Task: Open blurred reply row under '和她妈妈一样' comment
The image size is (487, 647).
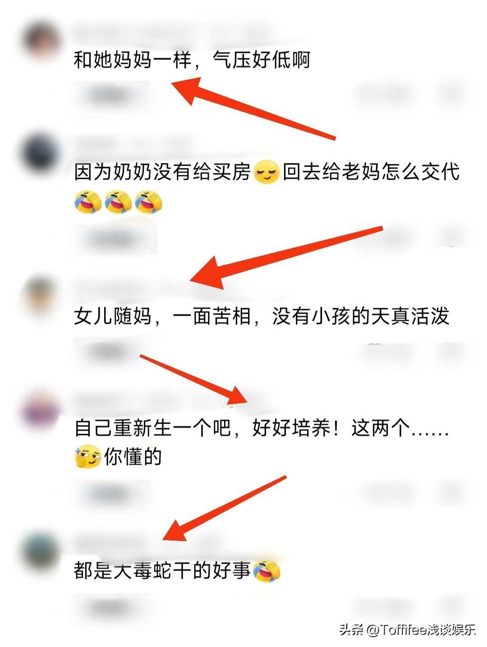Action: click(111, 94)
